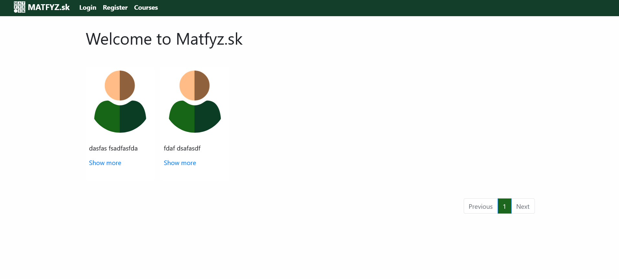The height and width of the screenshot is (279, 619).
Task: Select the name dasfas fsadfasfda
Action: [x=113, y=148]
